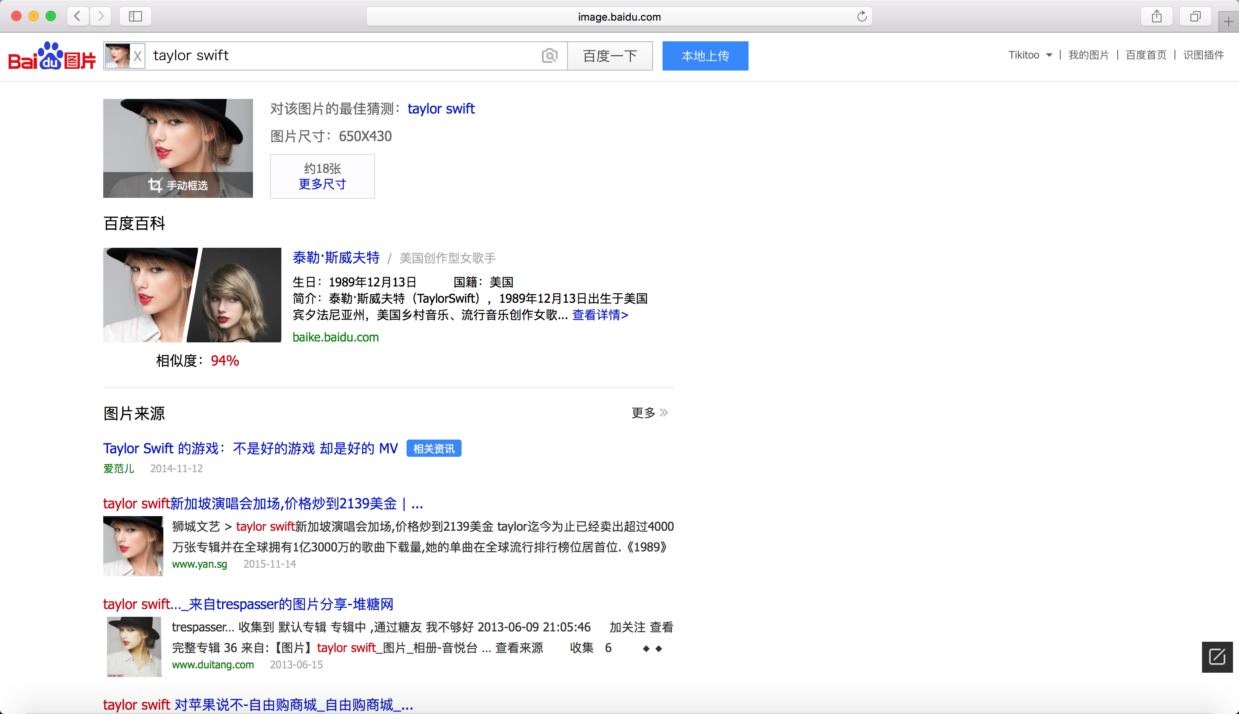Image resolution: width=1239 pixels, height=714 pixels.
Task: Click thumbnail of duitang result
Action: 134,647
